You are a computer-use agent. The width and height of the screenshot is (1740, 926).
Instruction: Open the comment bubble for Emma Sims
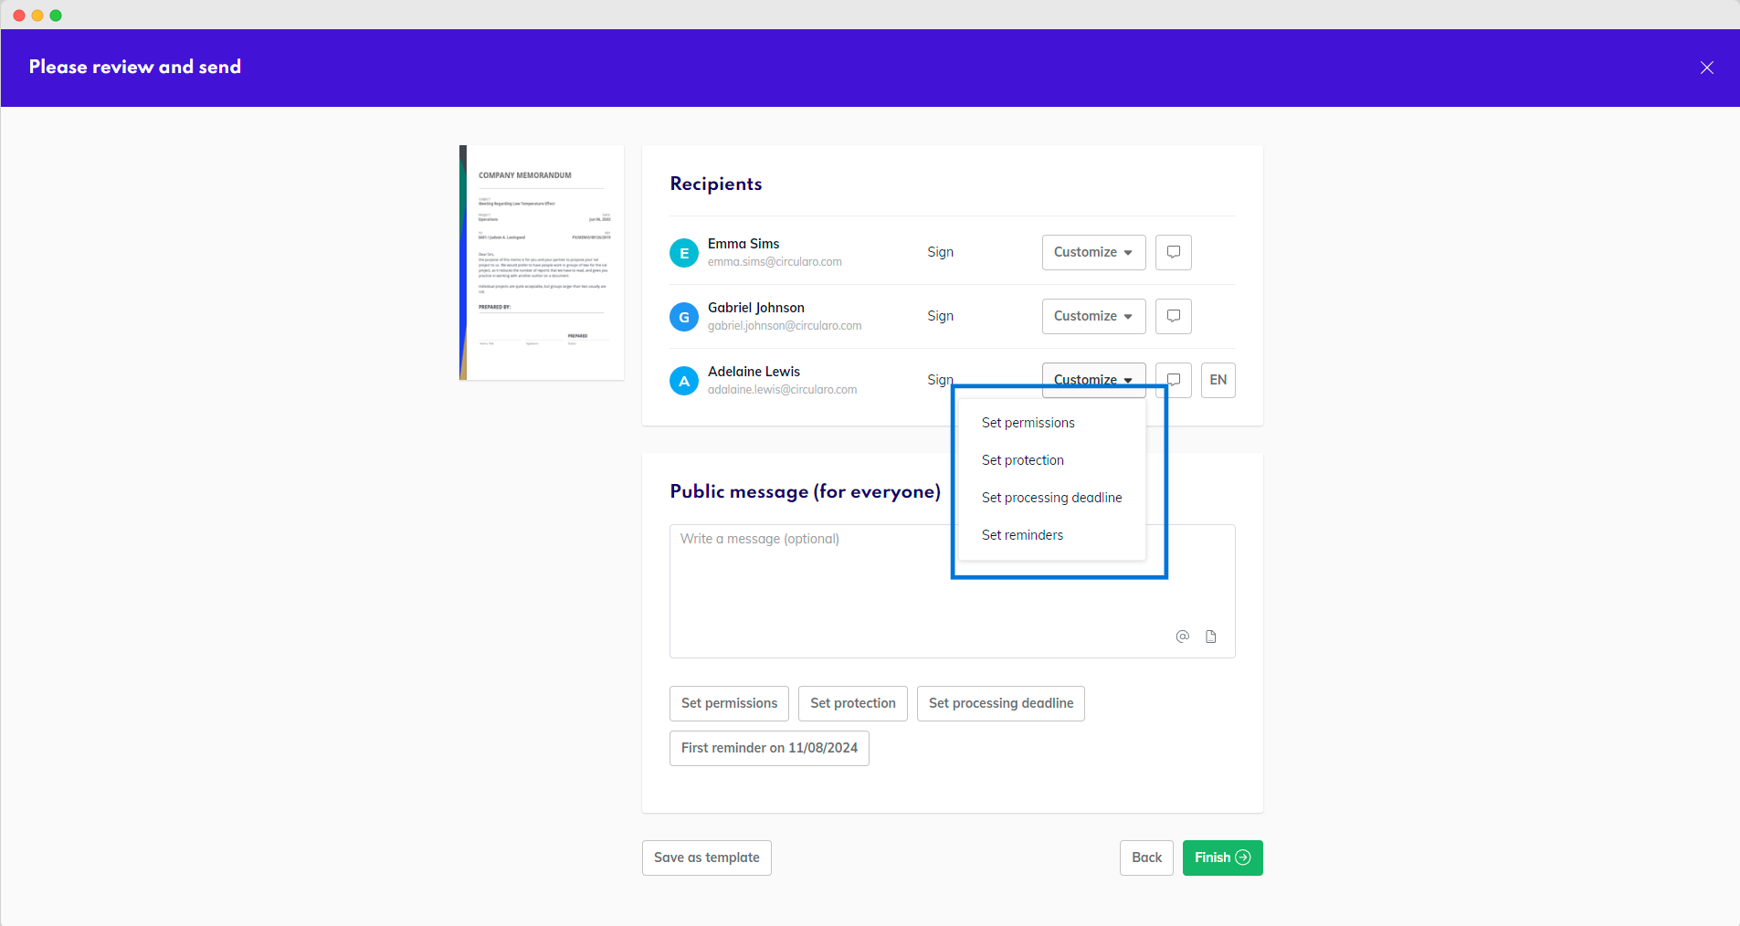(x=1173, y=252)
